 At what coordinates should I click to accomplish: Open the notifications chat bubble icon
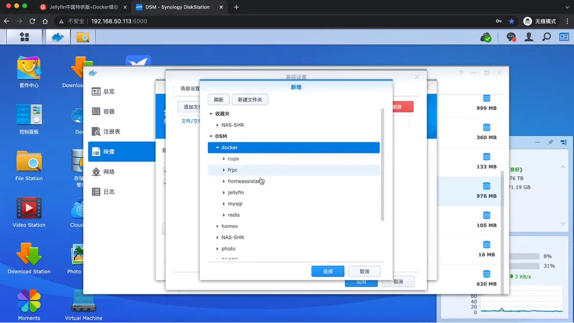(511, 37)
